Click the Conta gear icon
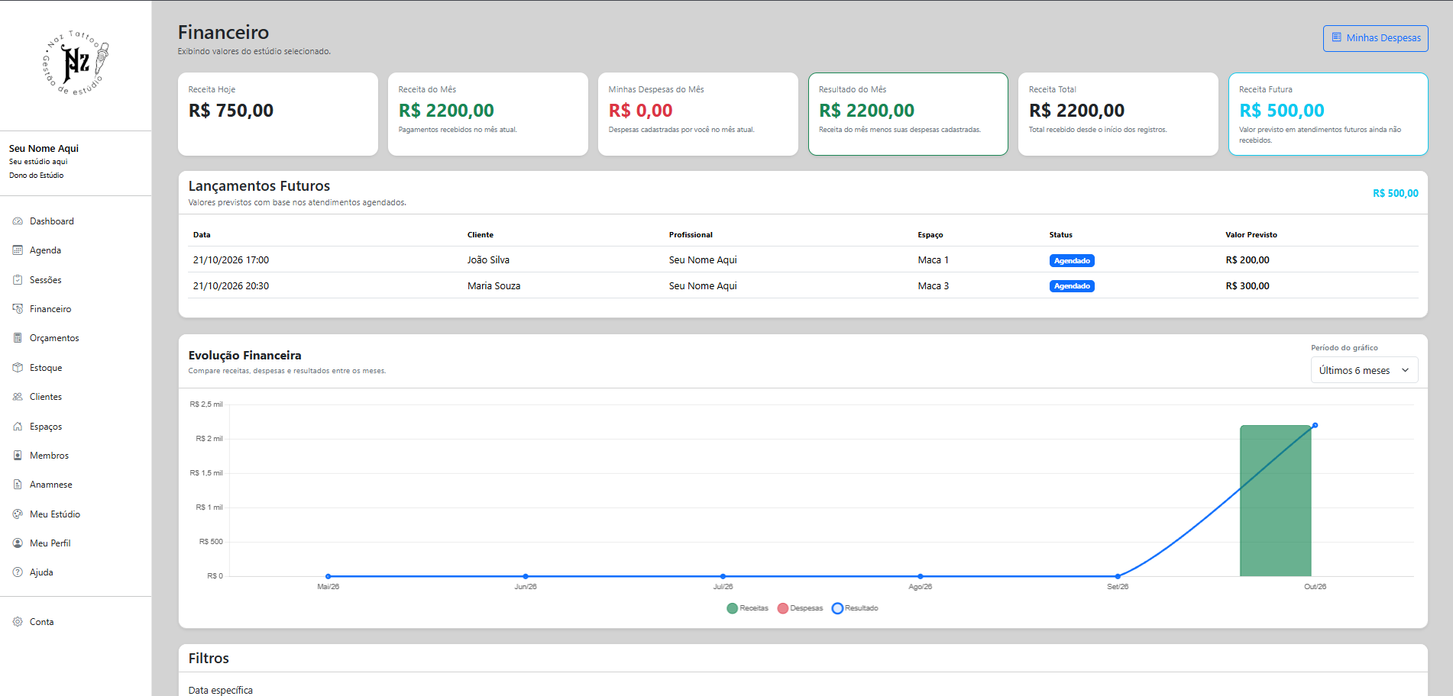This screenshot has height=696, width=1453. click(x=18, y=622)
